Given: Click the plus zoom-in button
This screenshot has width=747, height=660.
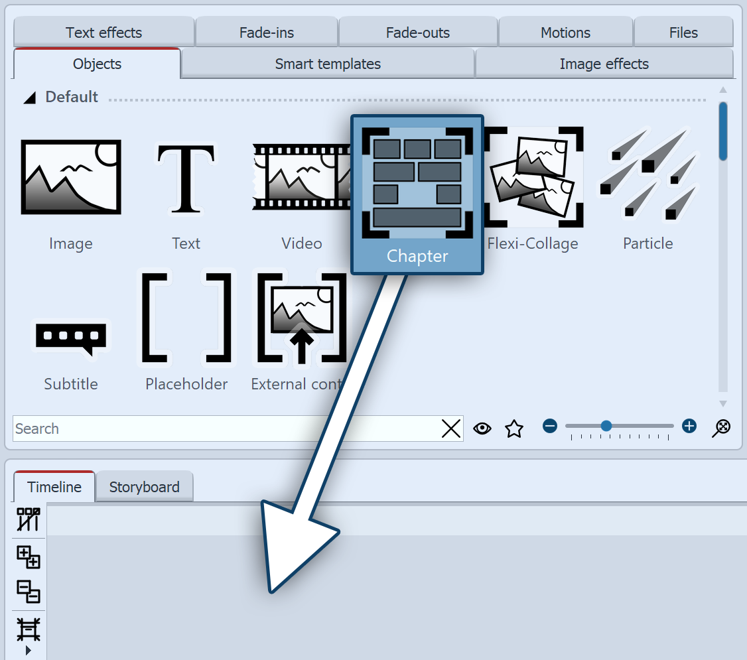Looking at the screenshot, I should click(x=689, y=426).
